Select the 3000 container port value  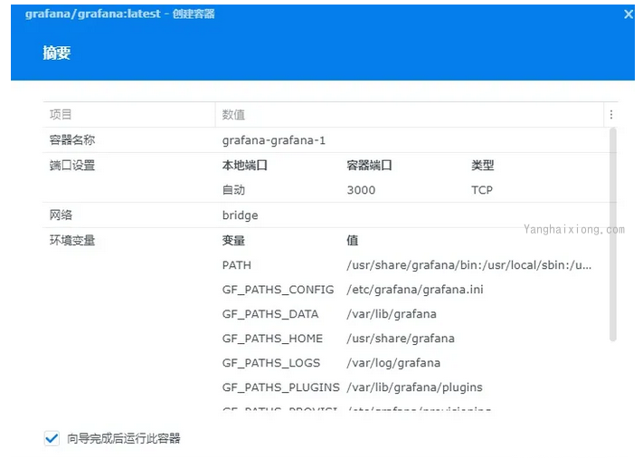click(361, 190)
